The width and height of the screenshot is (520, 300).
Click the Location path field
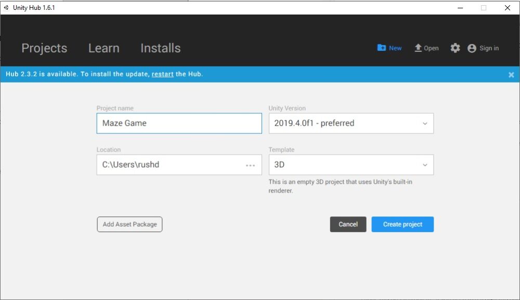pos(169,165)
